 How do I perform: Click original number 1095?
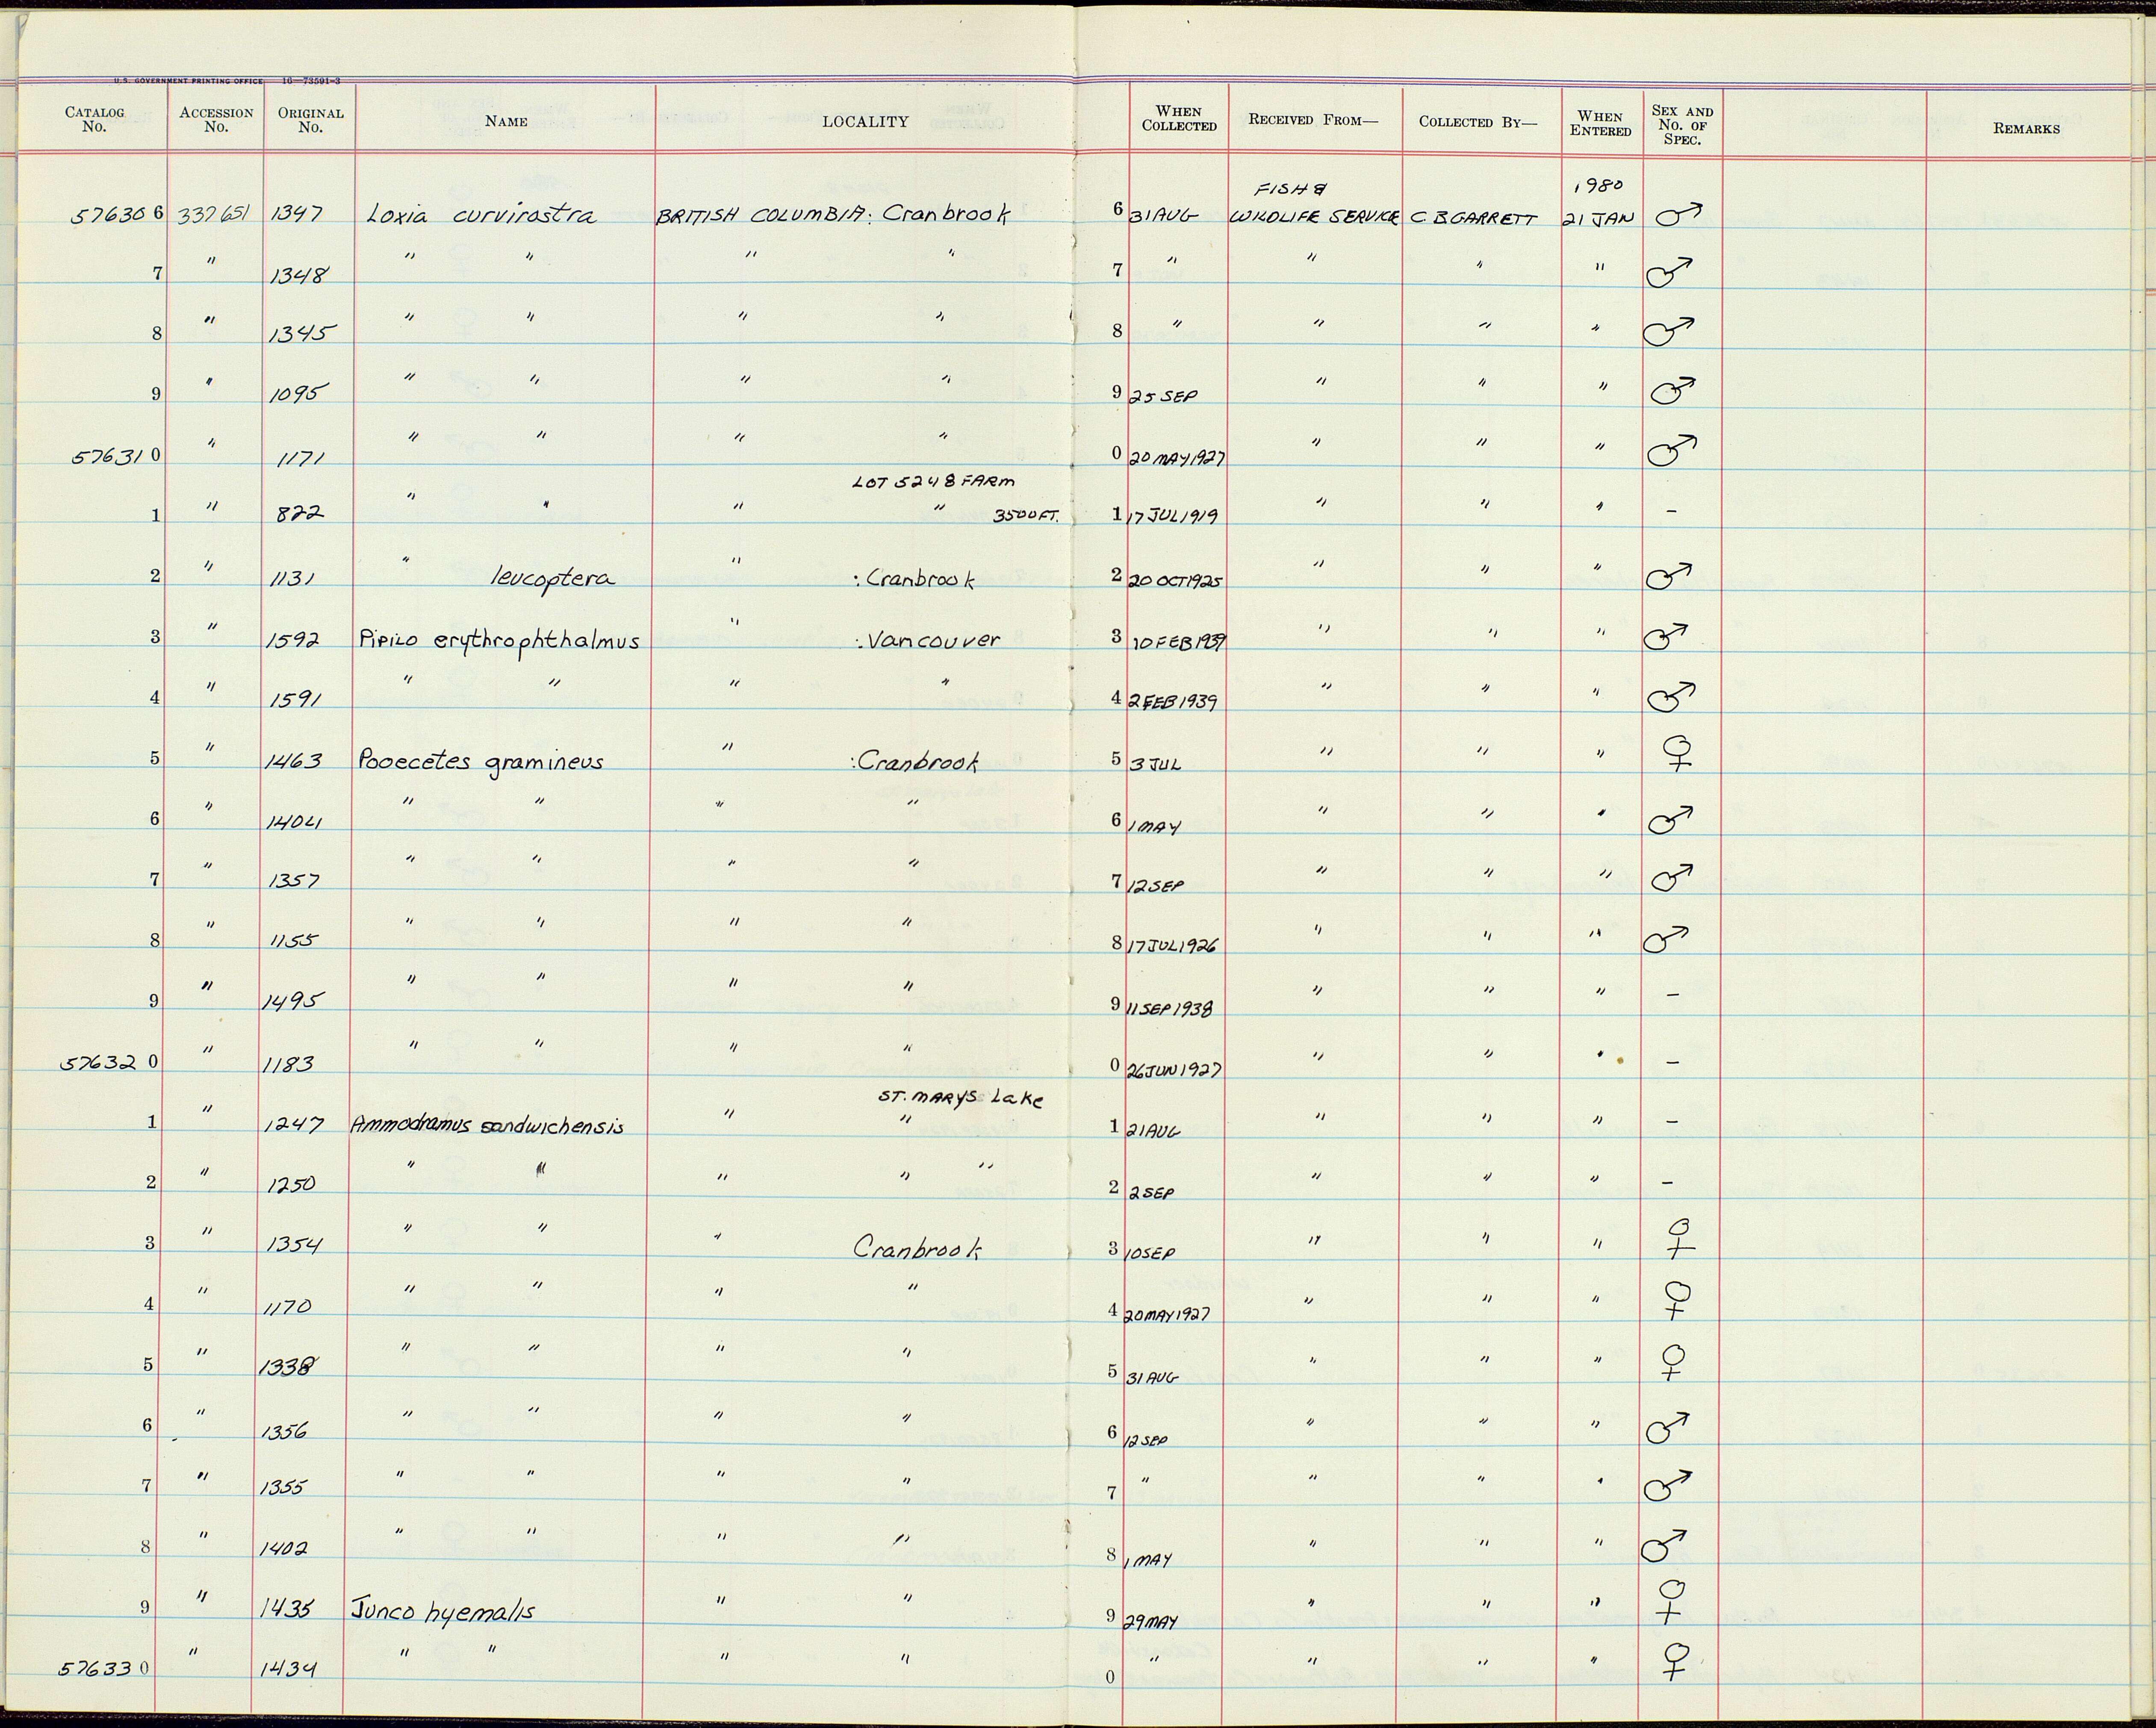click(298, 394)
